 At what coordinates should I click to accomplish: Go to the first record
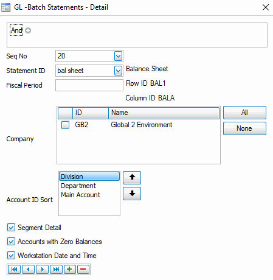tap(14, 270)
